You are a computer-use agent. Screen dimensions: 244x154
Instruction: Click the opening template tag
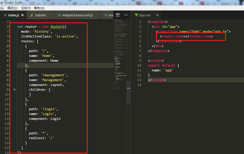click(158, 22)
